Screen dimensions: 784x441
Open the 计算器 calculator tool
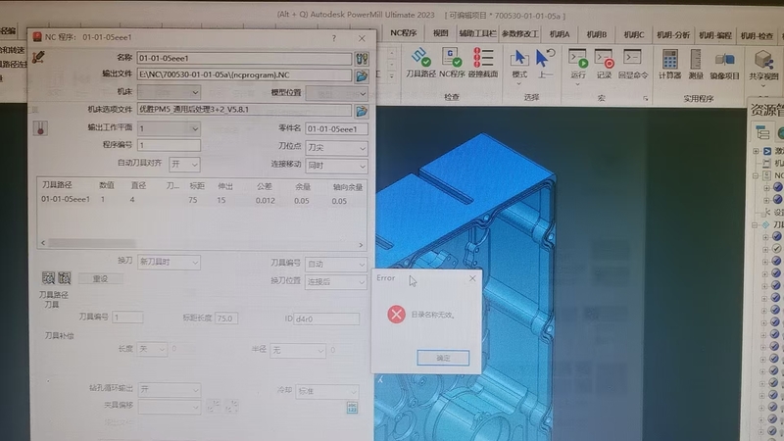point(669,59)
